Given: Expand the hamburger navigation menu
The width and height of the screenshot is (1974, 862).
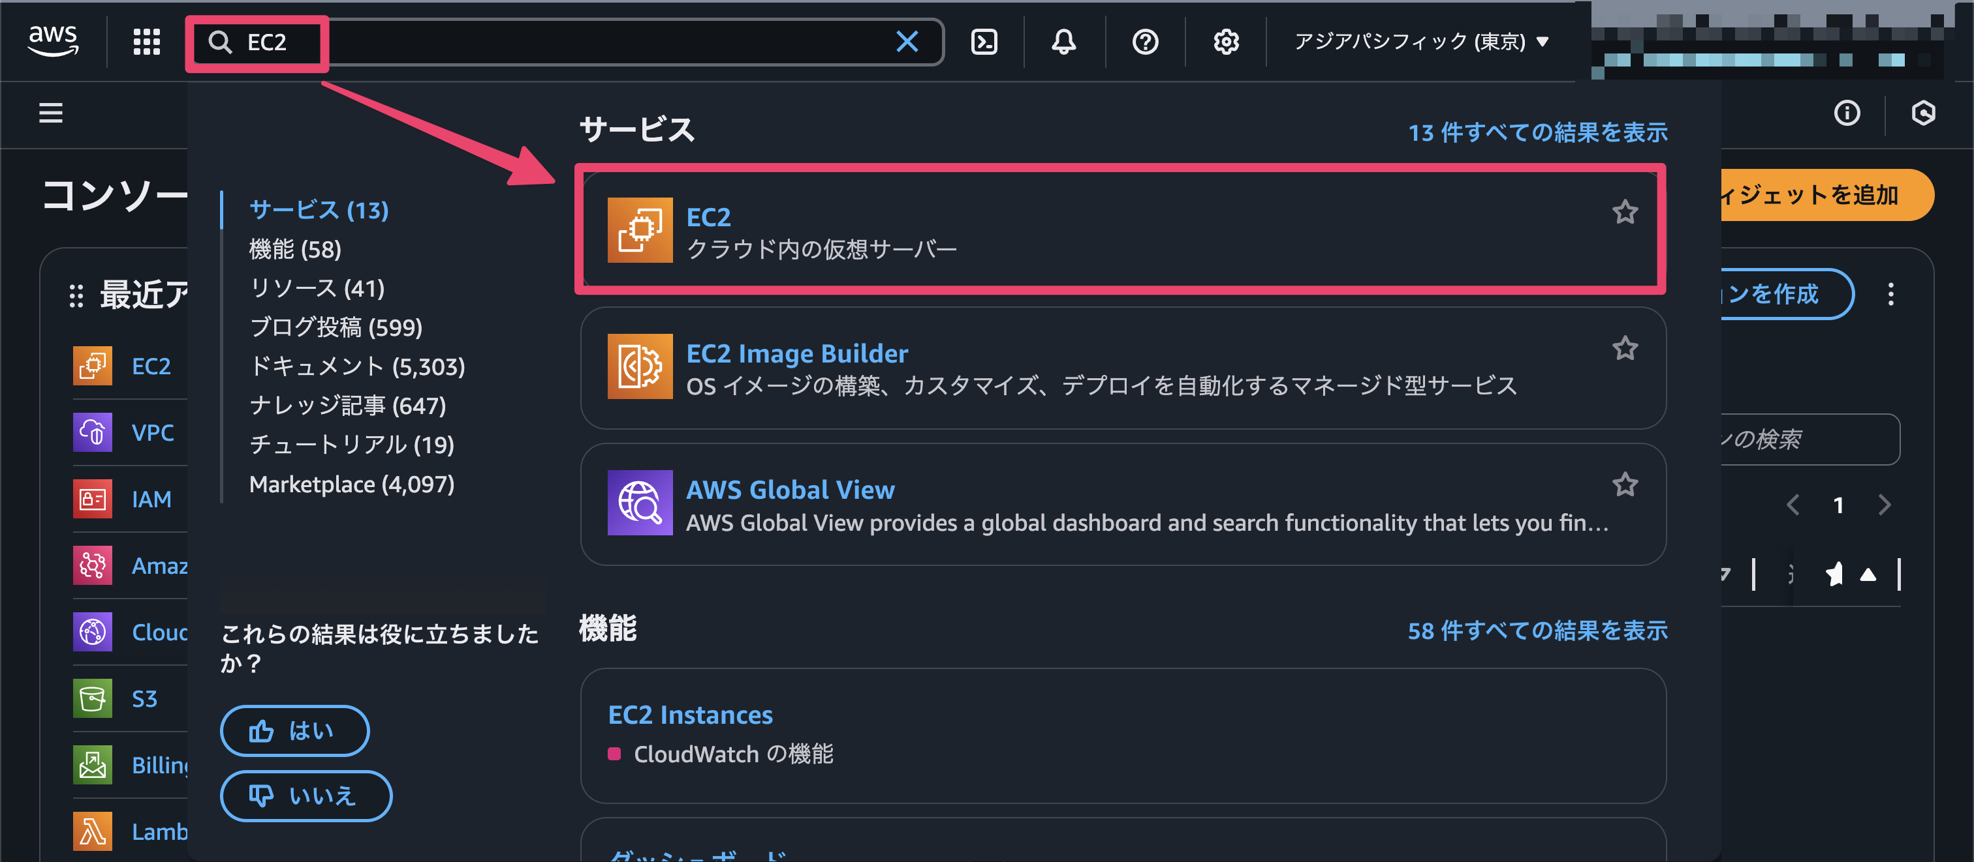Looking at the screenshot, I should (x=50, y=113).
